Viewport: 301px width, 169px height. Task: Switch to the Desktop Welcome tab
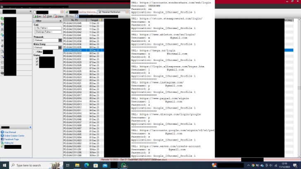click(81, 12)
